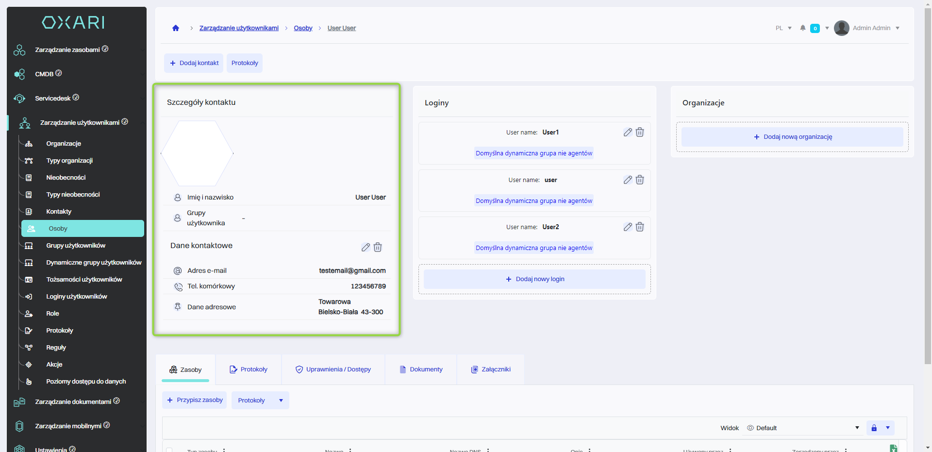The width and height of the screenshot is (932, 452).
Task: Go to Zarządzanie użytkownikami breadcrumb link
Action: [x=239, y=28]
